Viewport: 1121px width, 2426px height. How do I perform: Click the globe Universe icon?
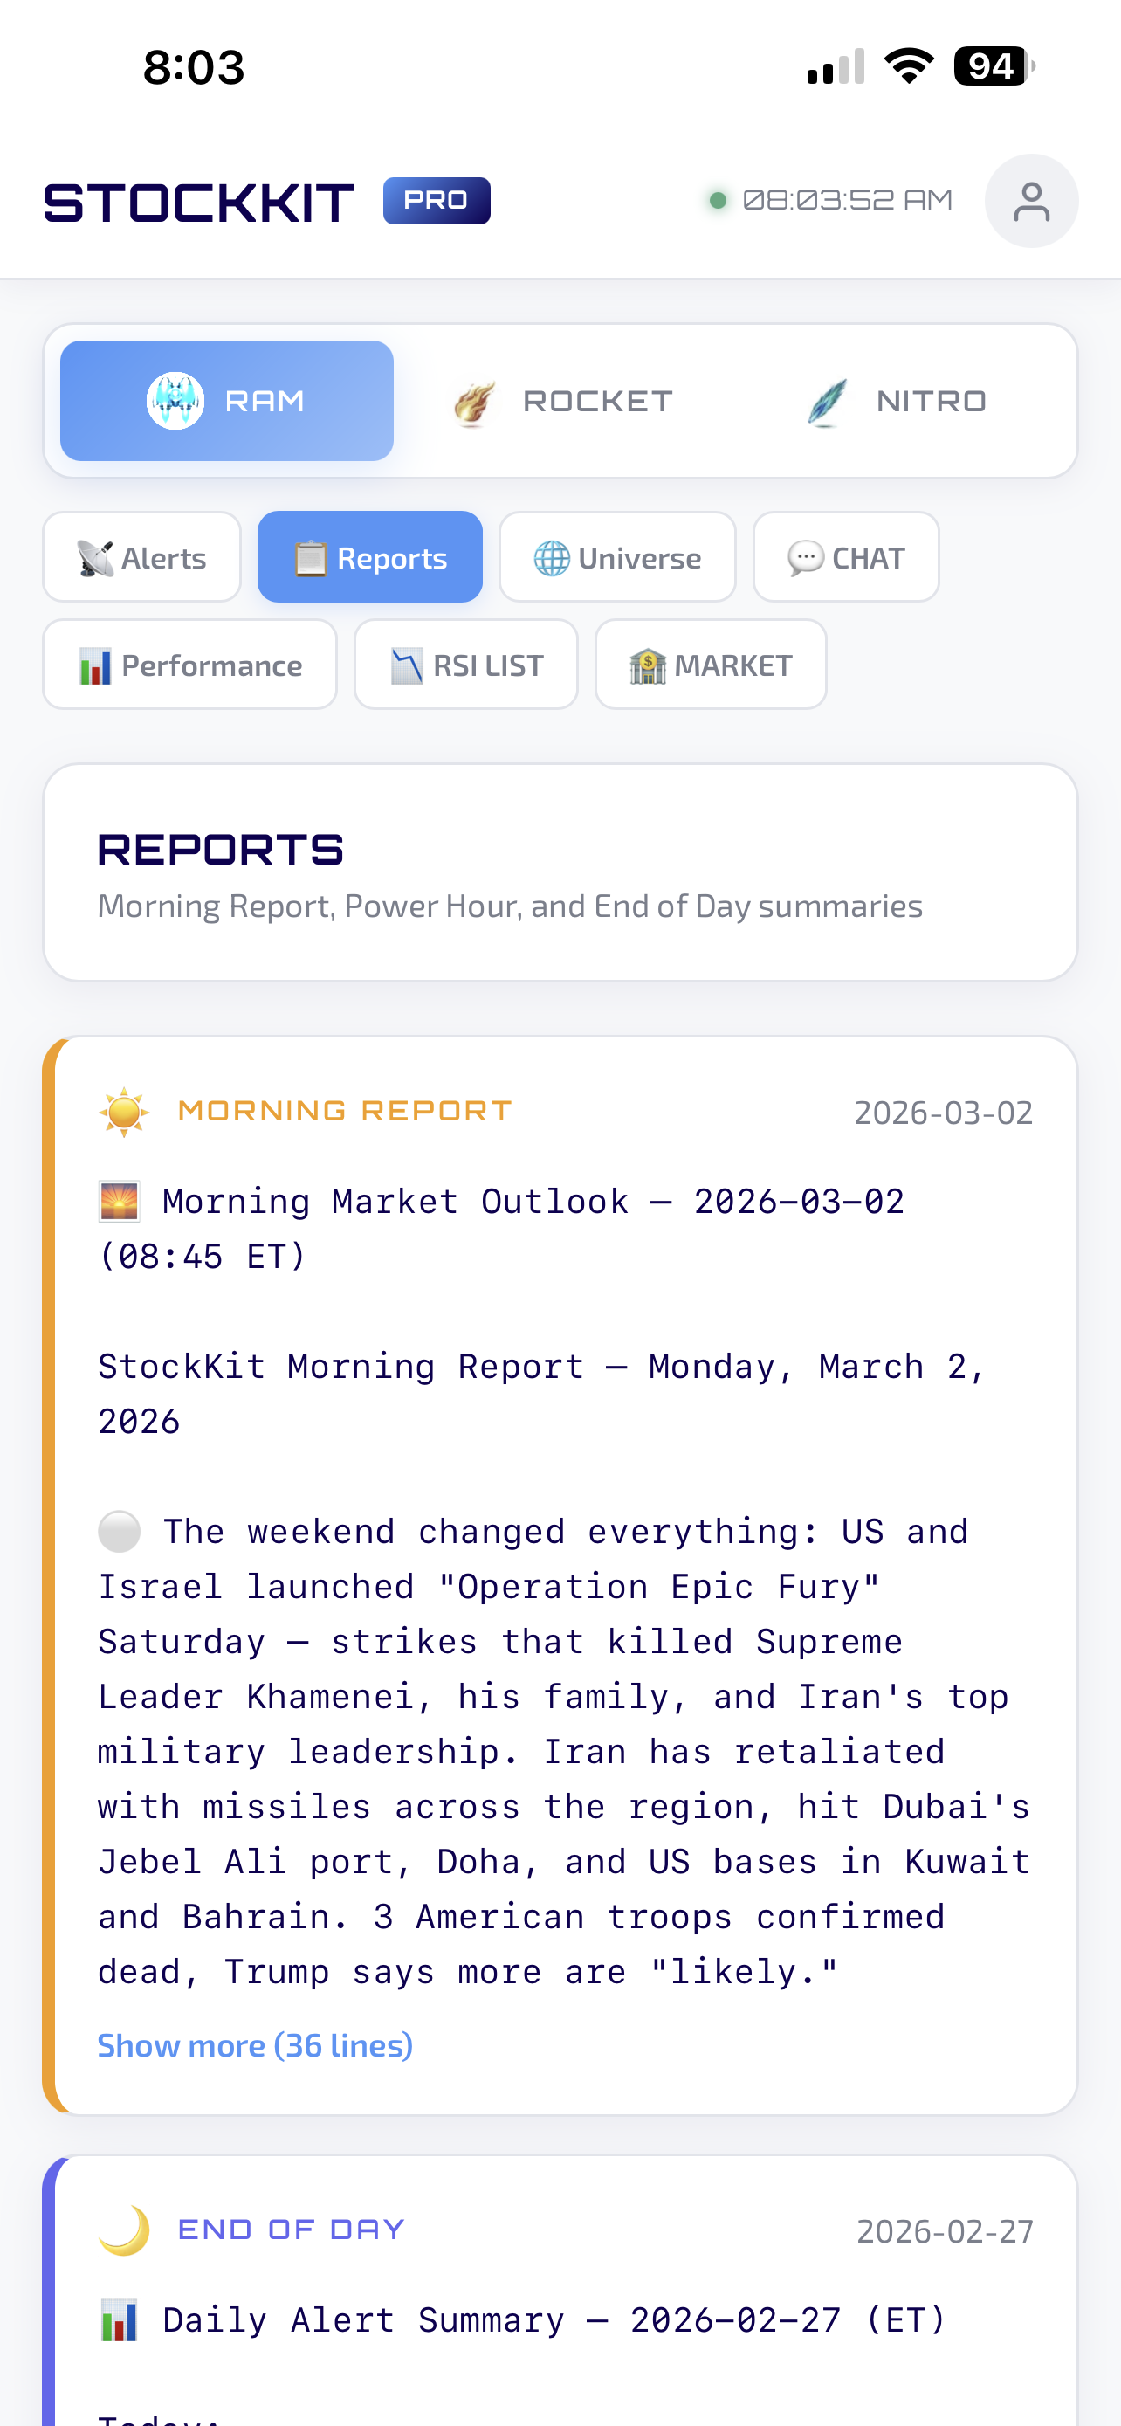[x=552, y=556]
